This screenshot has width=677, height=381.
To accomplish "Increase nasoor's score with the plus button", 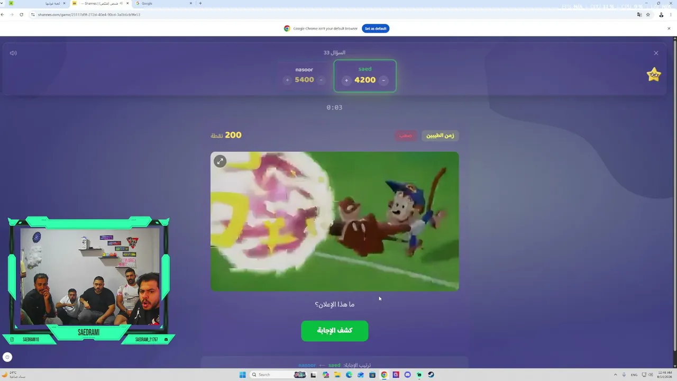I will pyautogui.click(x=287, y=80).
